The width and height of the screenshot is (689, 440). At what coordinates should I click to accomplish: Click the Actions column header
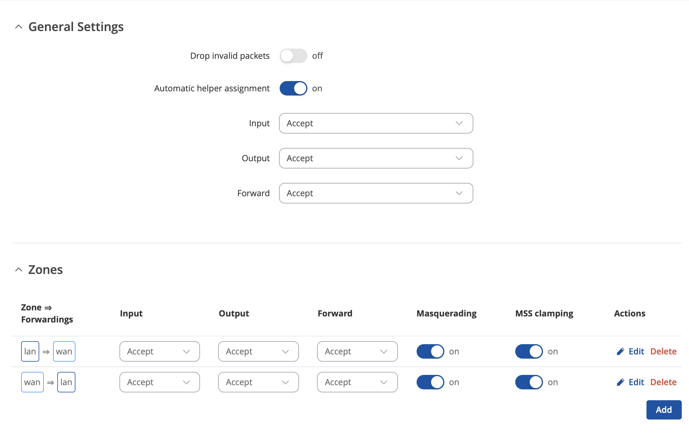[x=630, y=313]
